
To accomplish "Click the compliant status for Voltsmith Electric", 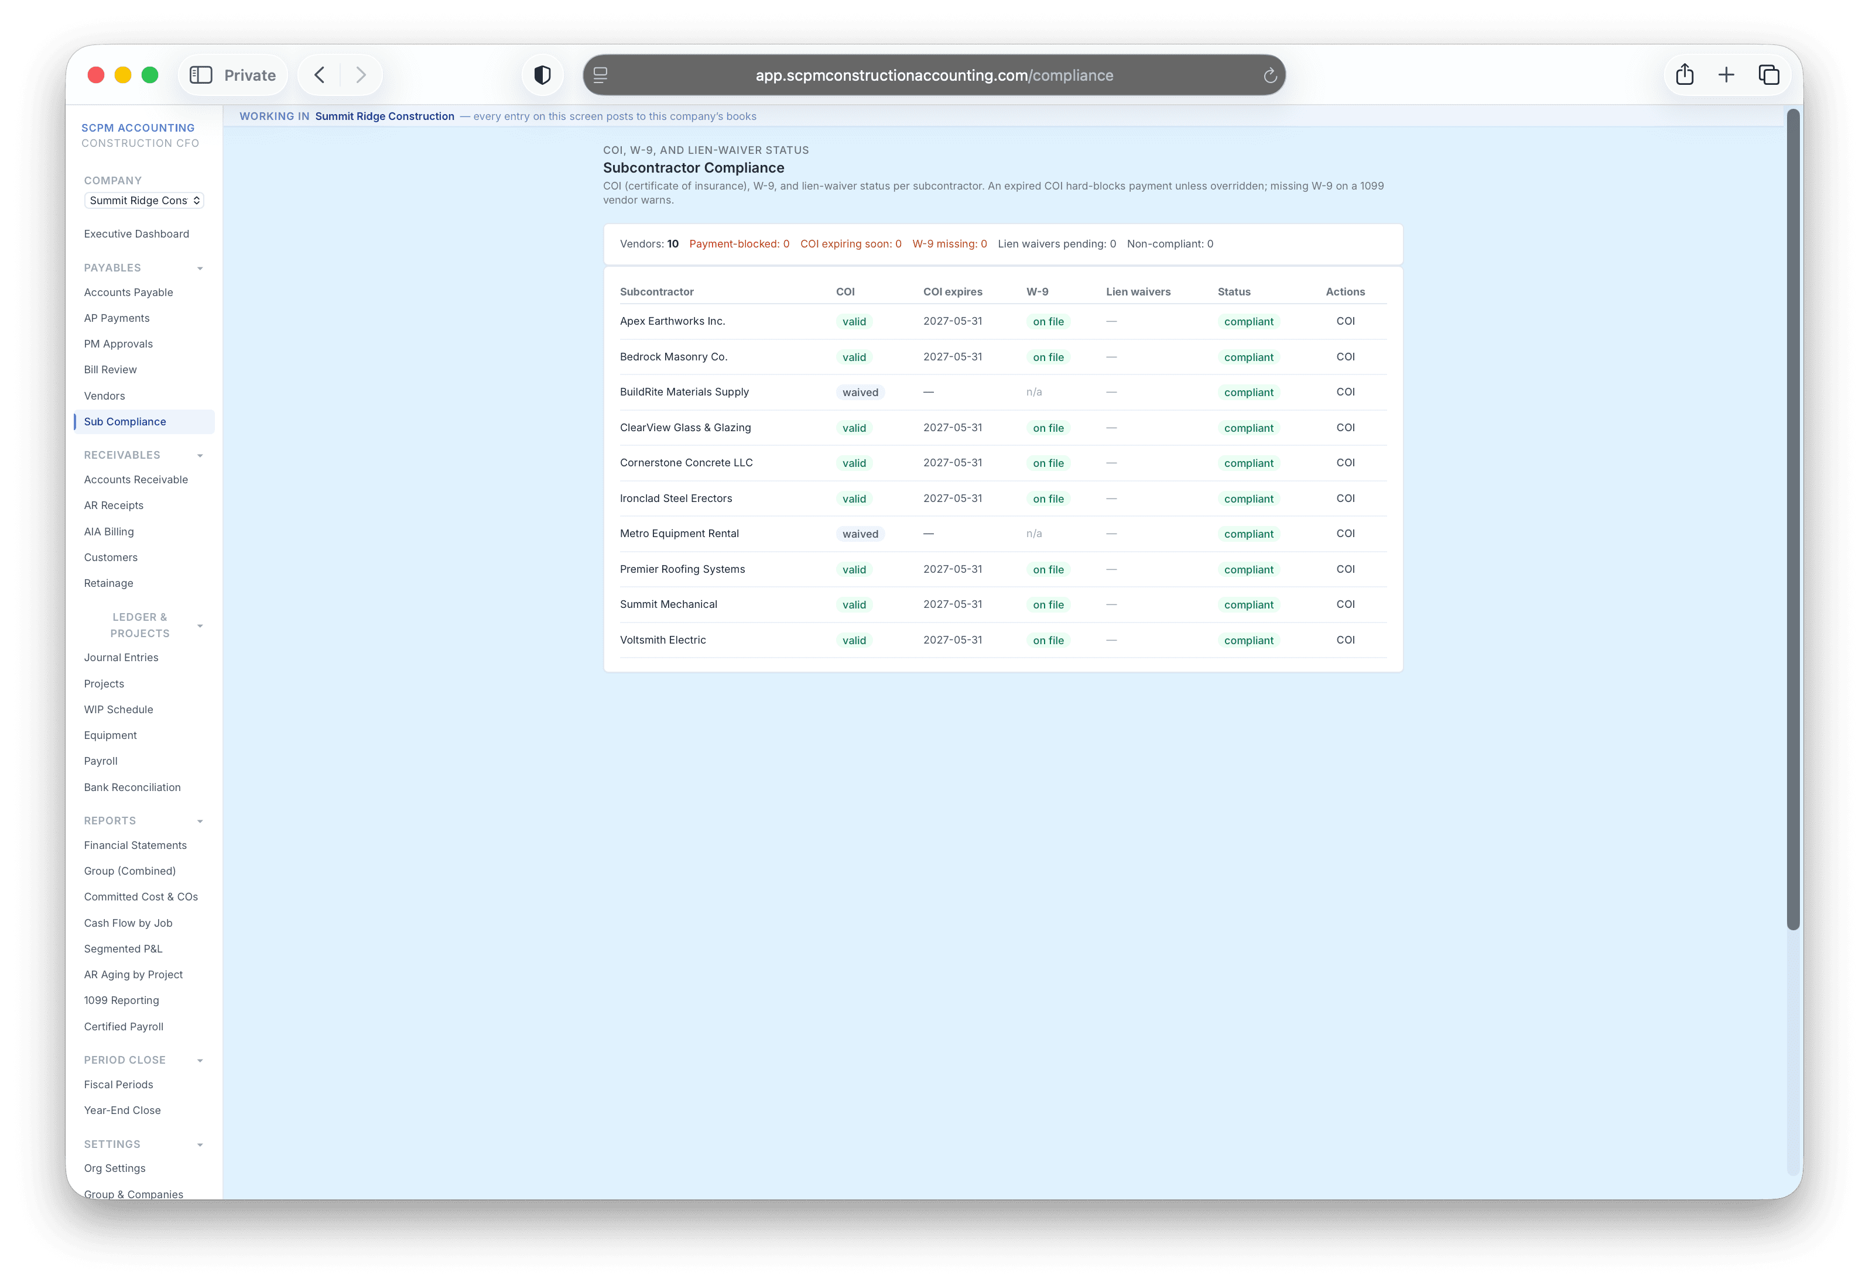I will (x=1249, y=641).
